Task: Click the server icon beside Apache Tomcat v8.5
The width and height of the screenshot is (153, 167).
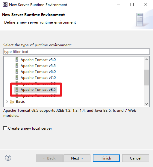Action: pos(17,89)
